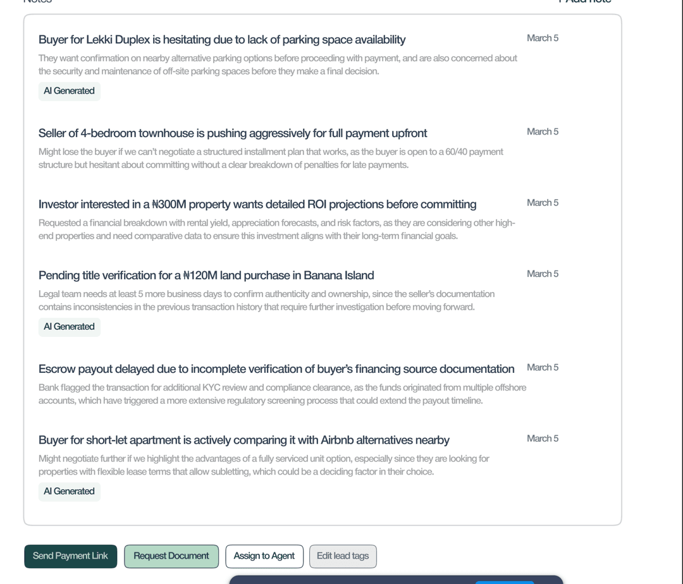683x584 pixels.
Task: Click the AI Generated badge on Banana Island note
Action: (69, 327)
